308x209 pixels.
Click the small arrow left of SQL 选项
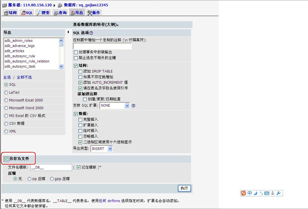68,32
